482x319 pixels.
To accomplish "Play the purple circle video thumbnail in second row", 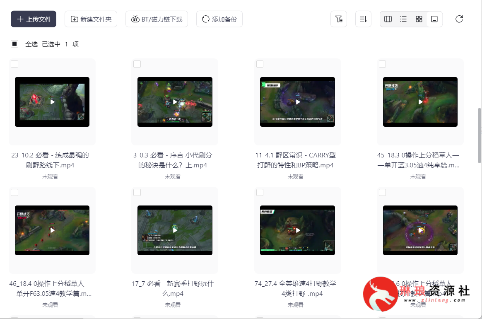I will point(420,230).
